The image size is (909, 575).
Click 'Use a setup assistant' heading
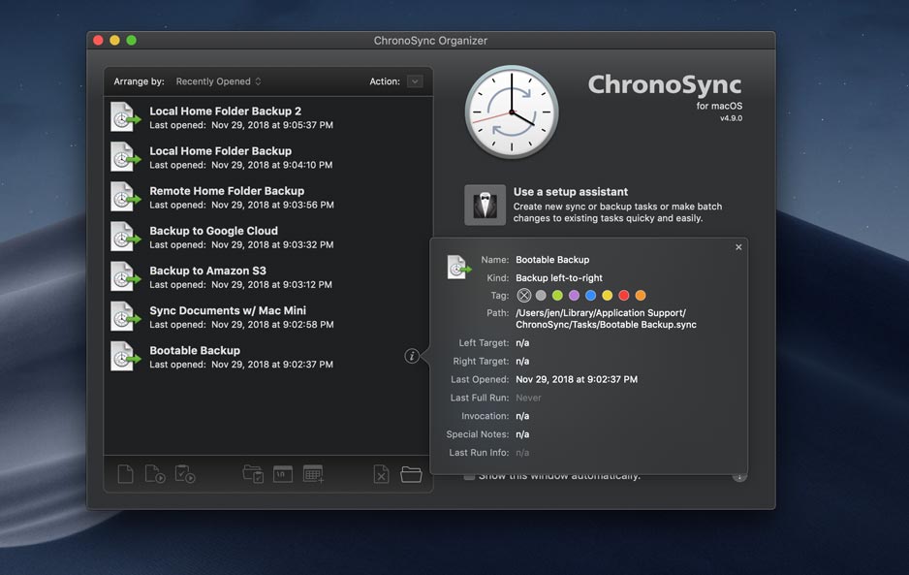tap(571, 191)
